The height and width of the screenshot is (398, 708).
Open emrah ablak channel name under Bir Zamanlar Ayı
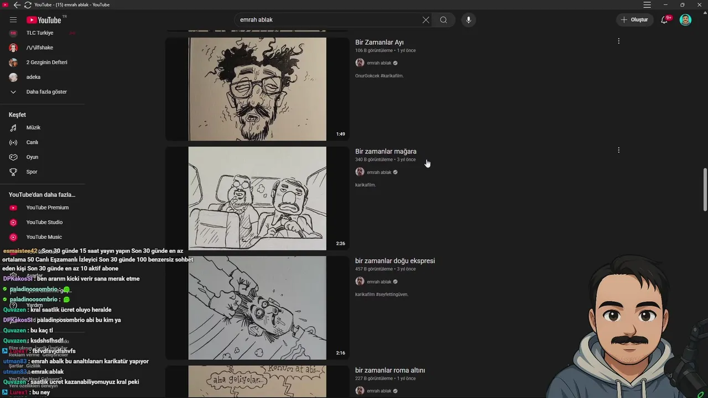point(379,63)
